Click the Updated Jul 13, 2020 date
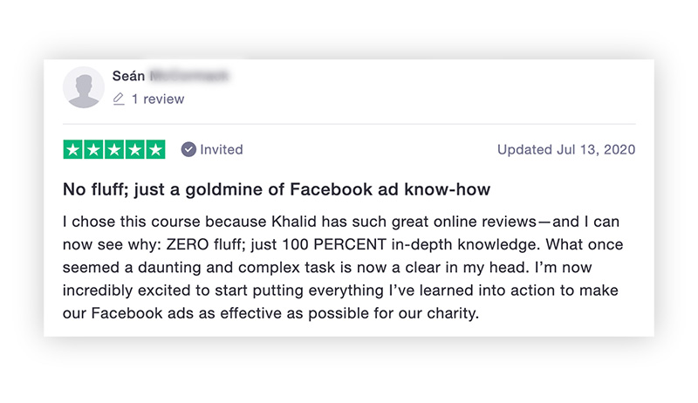The width and height of the screenshot is (698, 403). coord(566,149)
